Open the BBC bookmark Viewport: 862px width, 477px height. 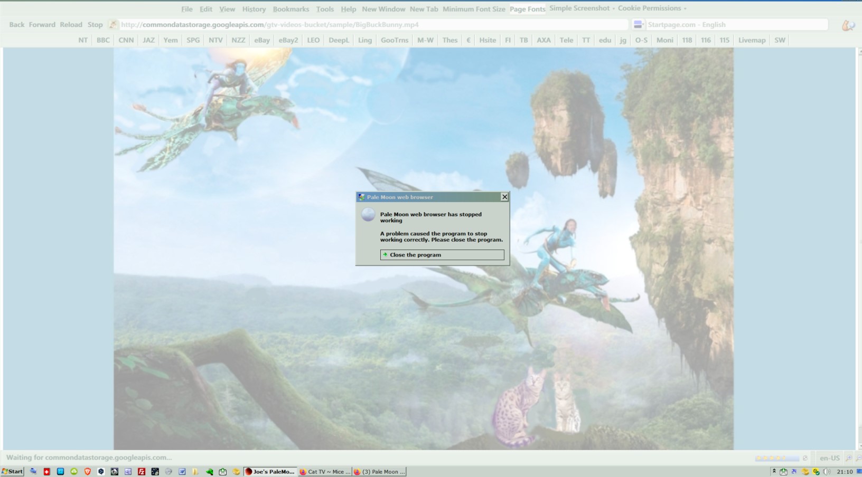[x=103, y=40]
